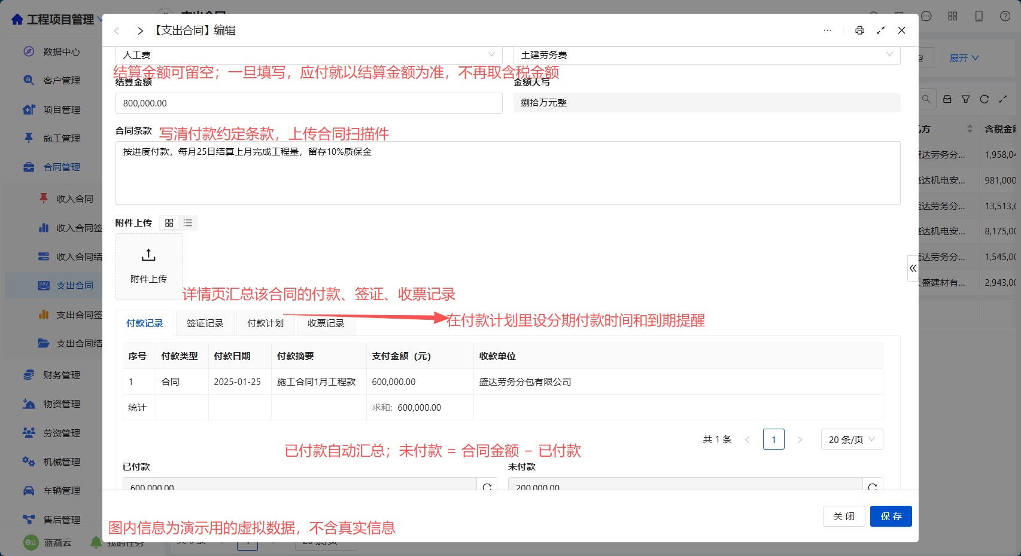The height and width of the screenshot is (556, 1021).
Task: Open mobile device icon in top bar
Action: 979,16
